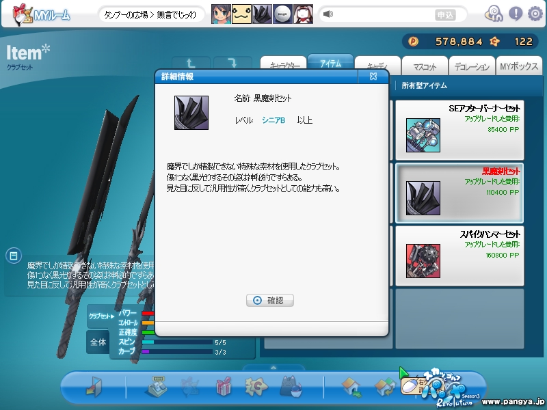Select the 黒魔剣セット item thumbnail in list
Viewport: 547px width, 410px height.
(x=423, y=198)
